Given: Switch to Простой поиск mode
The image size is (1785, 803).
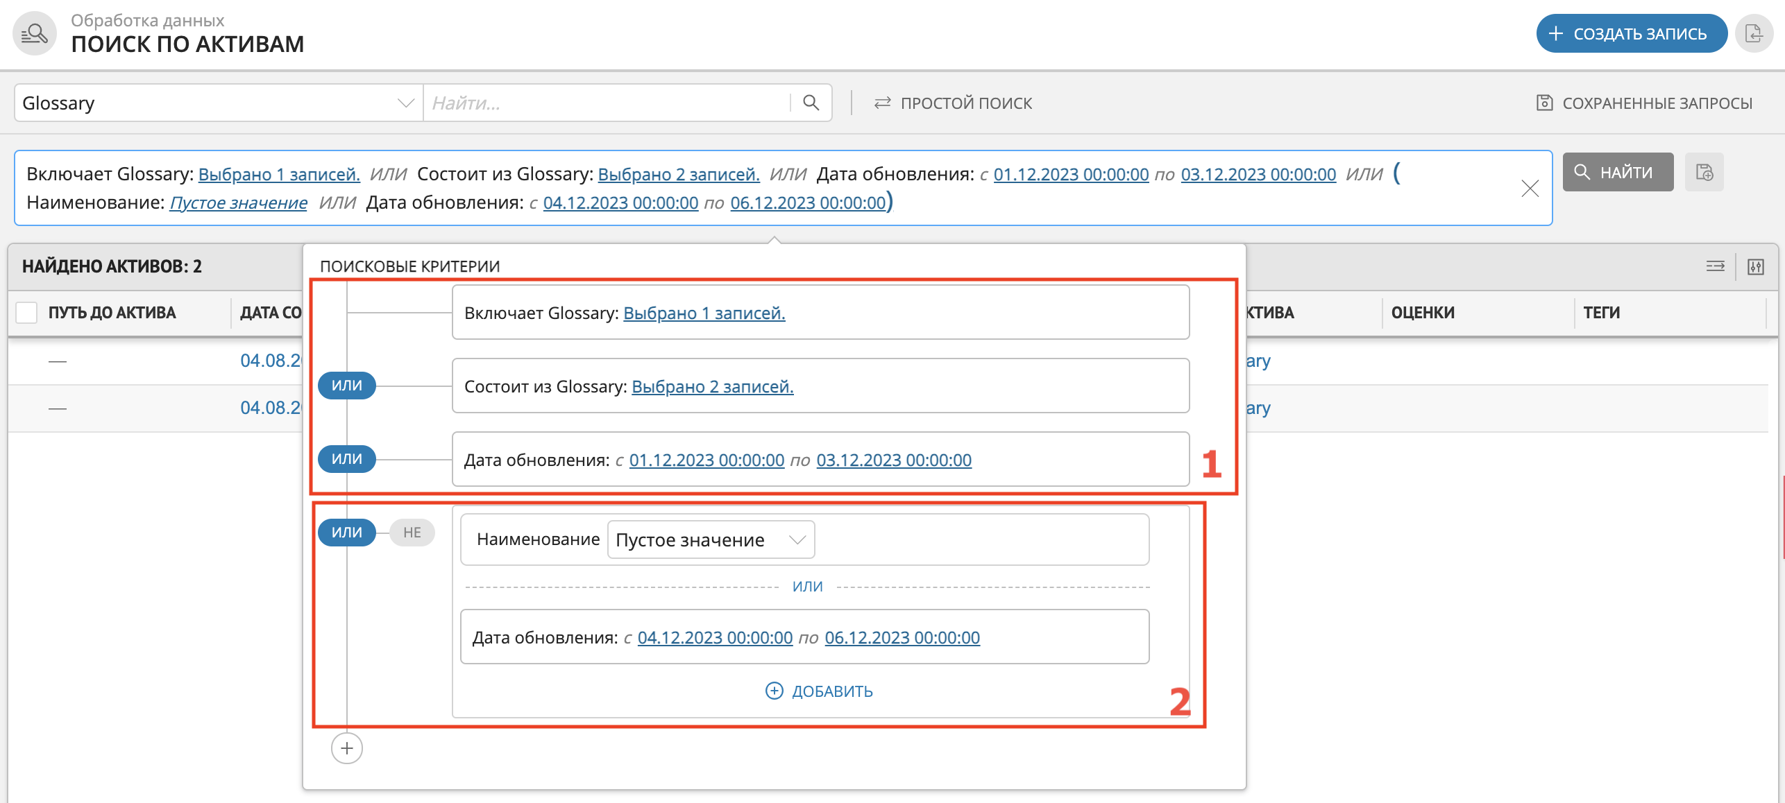Looking at the screenshot, I should click(953, 103).
